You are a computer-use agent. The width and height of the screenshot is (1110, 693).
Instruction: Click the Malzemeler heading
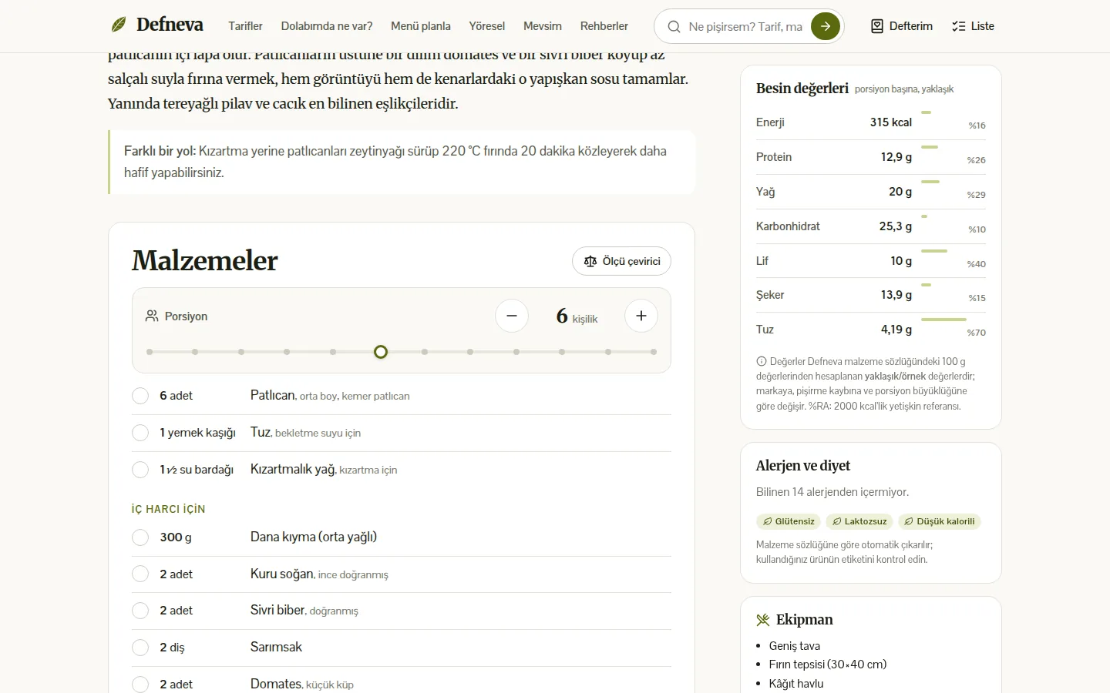click(205, 261)
